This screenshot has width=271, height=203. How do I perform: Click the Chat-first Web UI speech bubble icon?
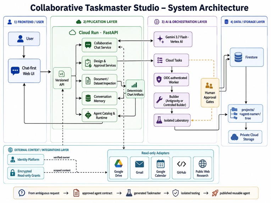15,71
